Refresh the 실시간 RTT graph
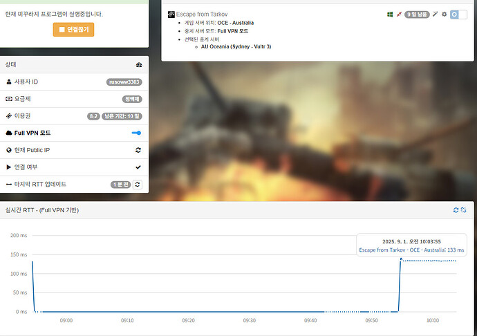477x336 pixels. (456, 210)
